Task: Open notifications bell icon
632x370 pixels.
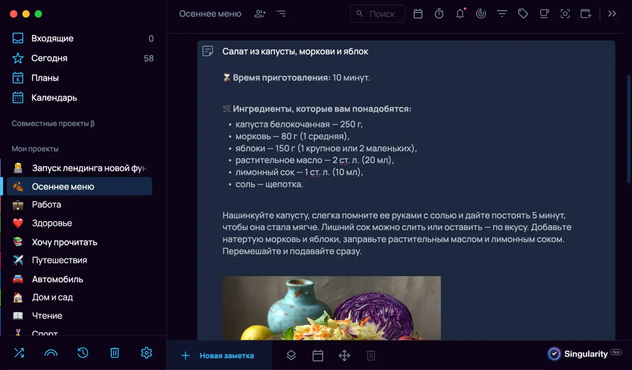Action: pyautogui.click(x=460, y=14)
